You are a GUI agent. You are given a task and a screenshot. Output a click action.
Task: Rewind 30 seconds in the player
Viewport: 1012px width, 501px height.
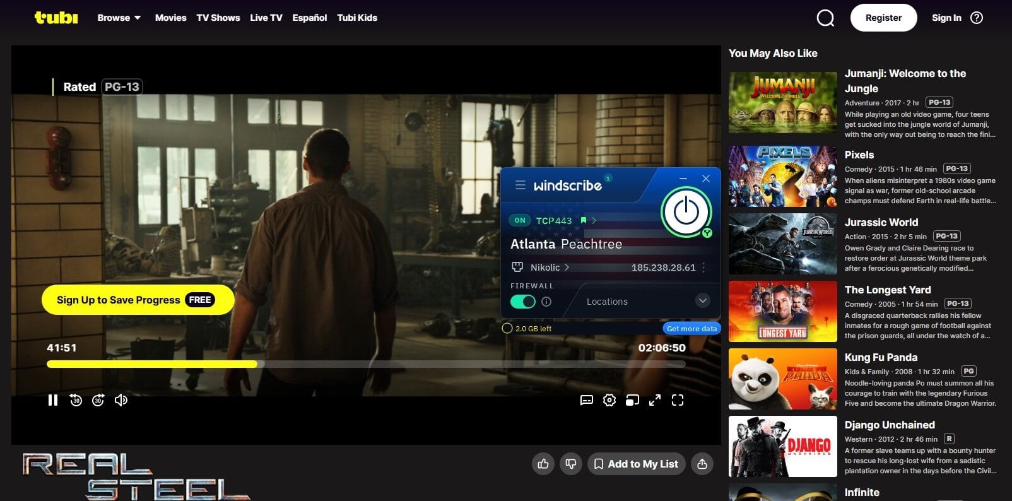[x=76, y=400]
